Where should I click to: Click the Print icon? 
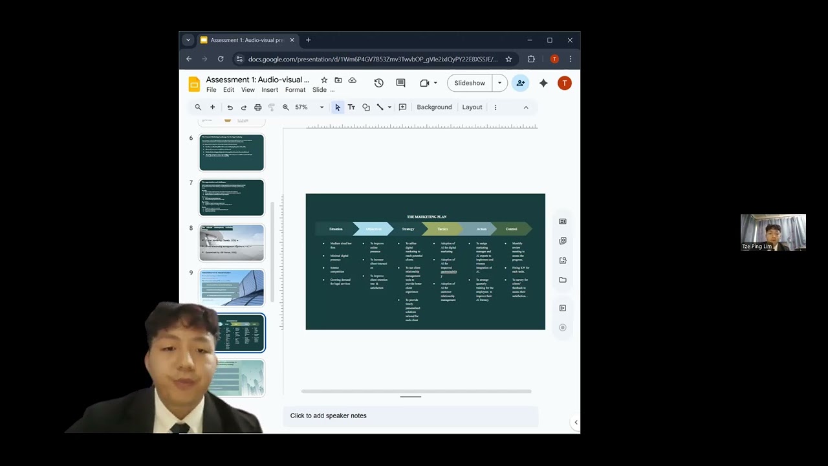(x=257, y=107)
